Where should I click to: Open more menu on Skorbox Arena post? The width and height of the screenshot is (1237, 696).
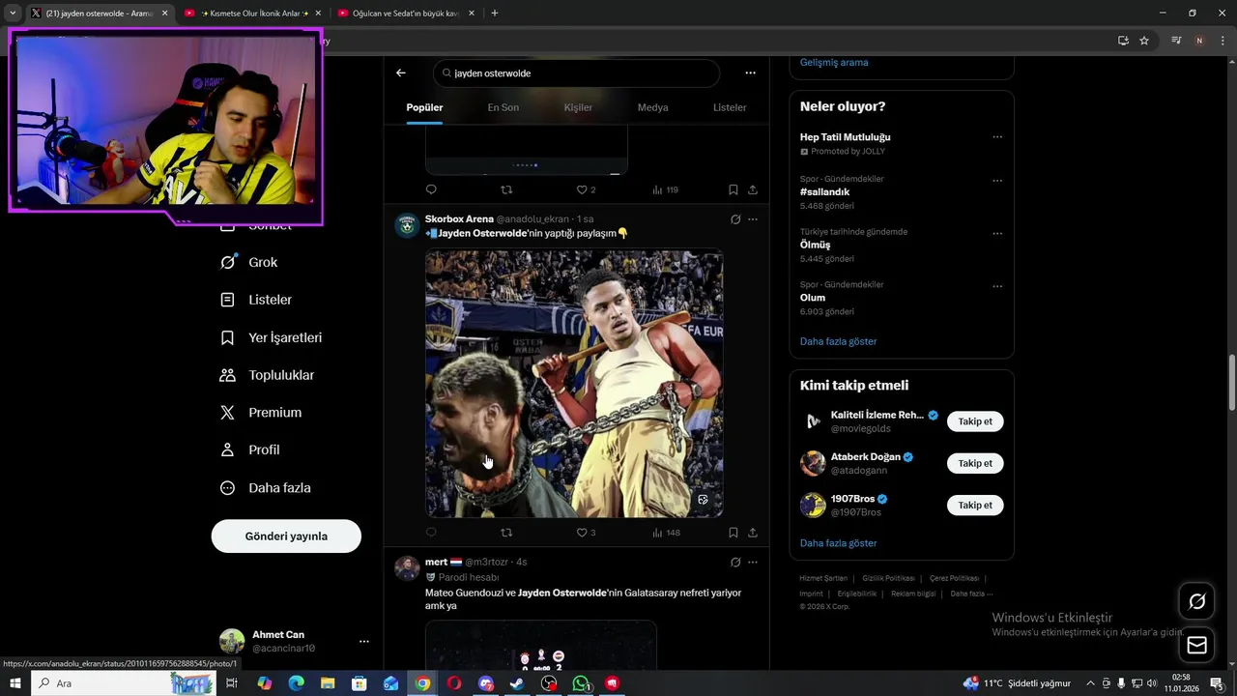(753, 219)
